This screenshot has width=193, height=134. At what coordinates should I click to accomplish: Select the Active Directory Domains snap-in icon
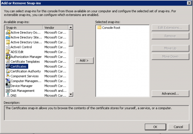click(8, 32)
